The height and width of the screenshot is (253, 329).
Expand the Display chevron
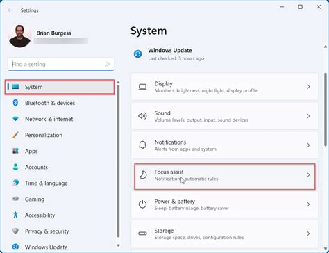point(308,87)
